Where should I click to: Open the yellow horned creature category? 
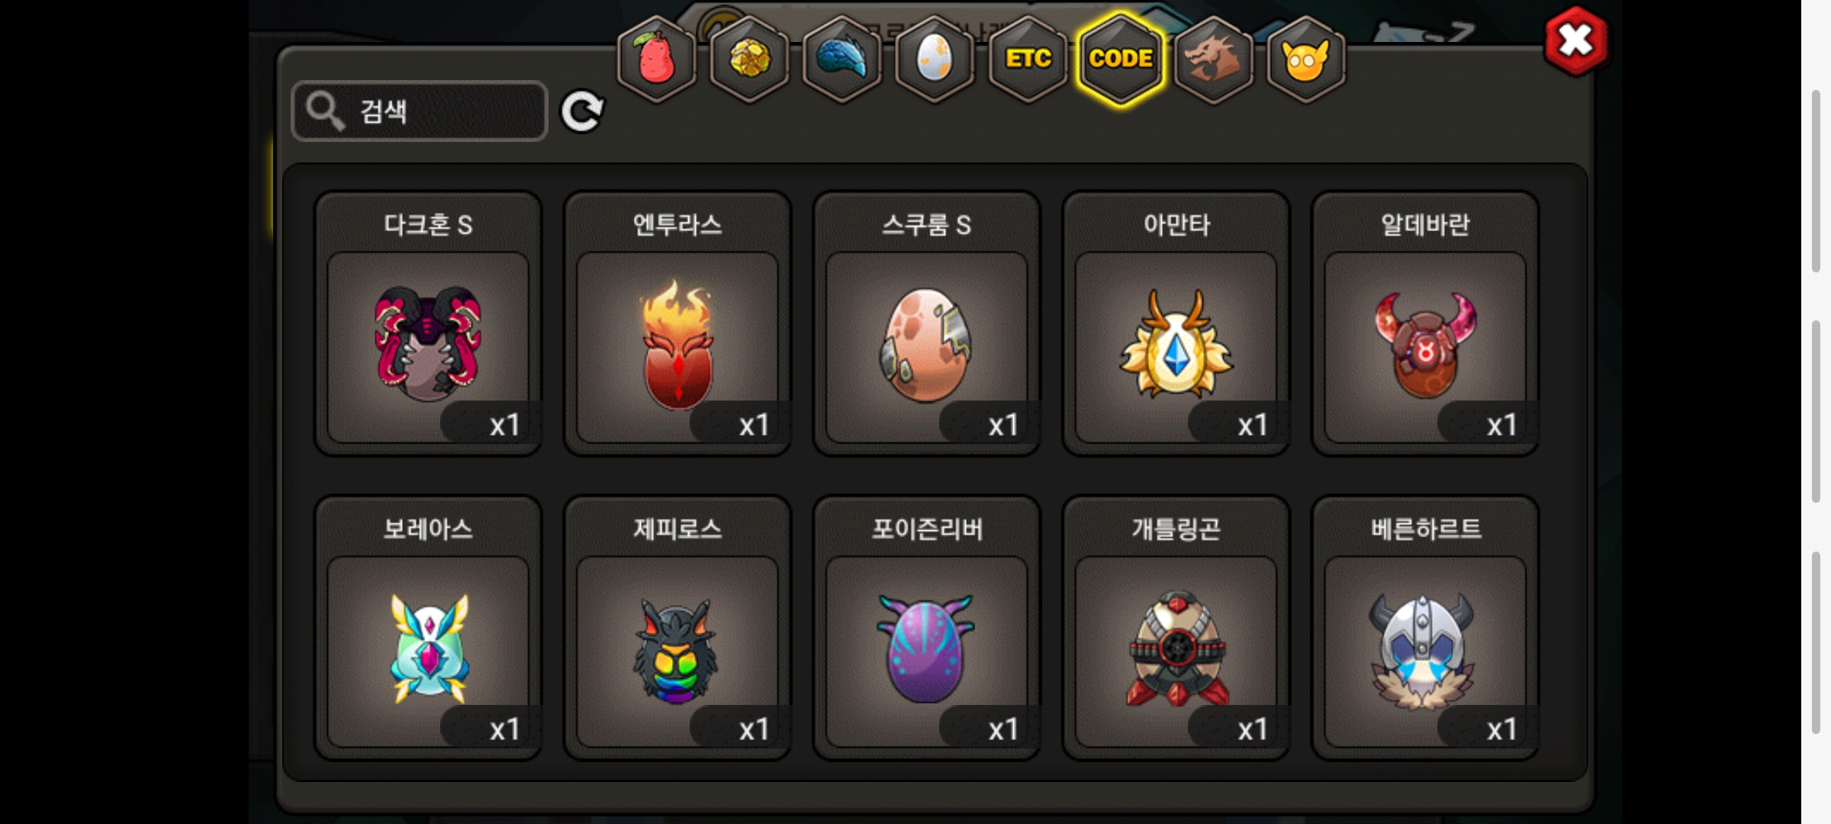[x=1305, y=60]
